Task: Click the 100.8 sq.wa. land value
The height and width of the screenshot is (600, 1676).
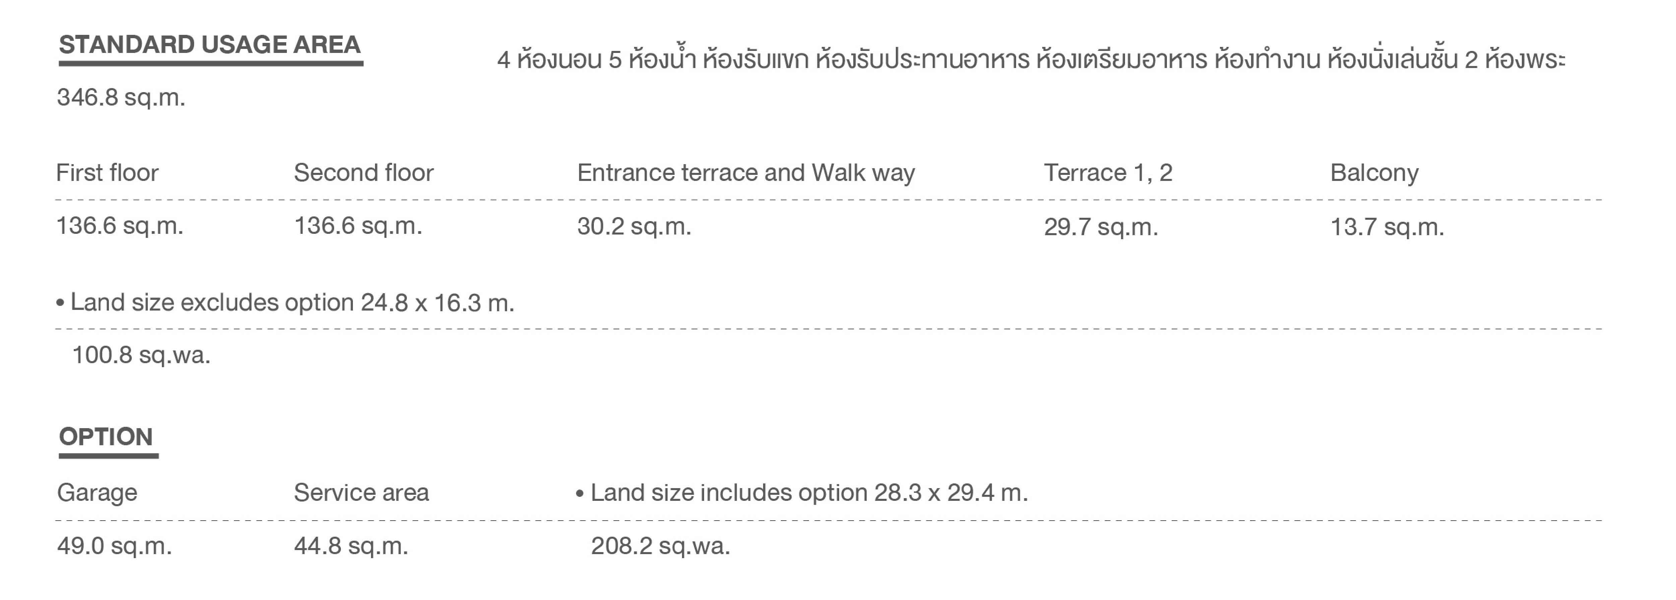Action: (141, 355)
